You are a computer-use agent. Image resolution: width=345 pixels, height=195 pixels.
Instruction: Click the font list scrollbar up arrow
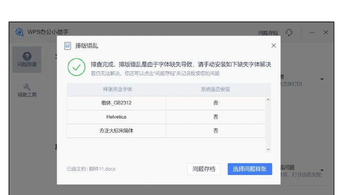pos(268,99)
